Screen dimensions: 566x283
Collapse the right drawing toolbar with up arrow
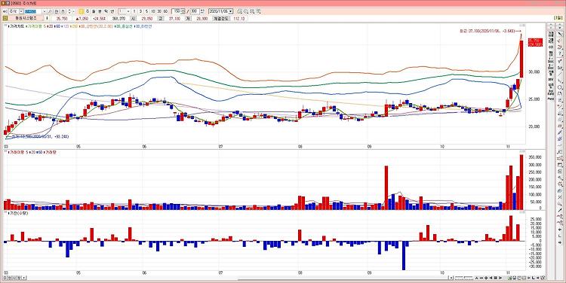click(560, 25)
